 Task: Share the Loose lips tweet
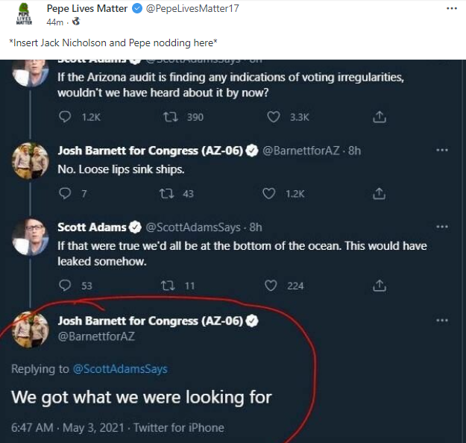click(x=379, y=194)
